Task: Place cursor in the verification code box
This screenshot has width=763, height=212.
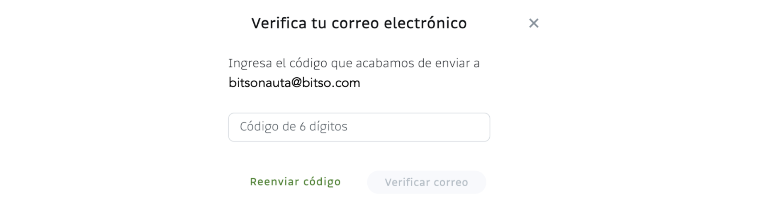Action: 359,127
